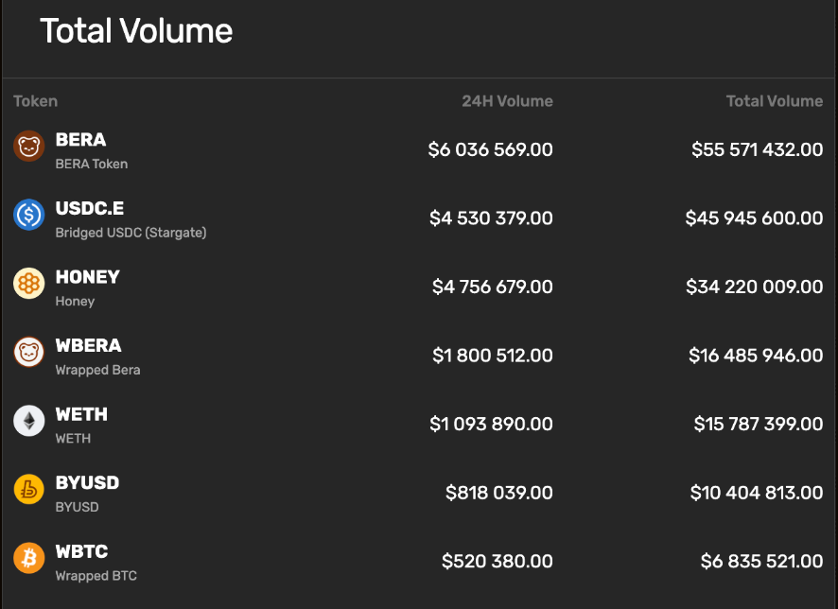Select the BYUSD token name
The width and height of the screenshot is (838, 609).
[87, 482]
